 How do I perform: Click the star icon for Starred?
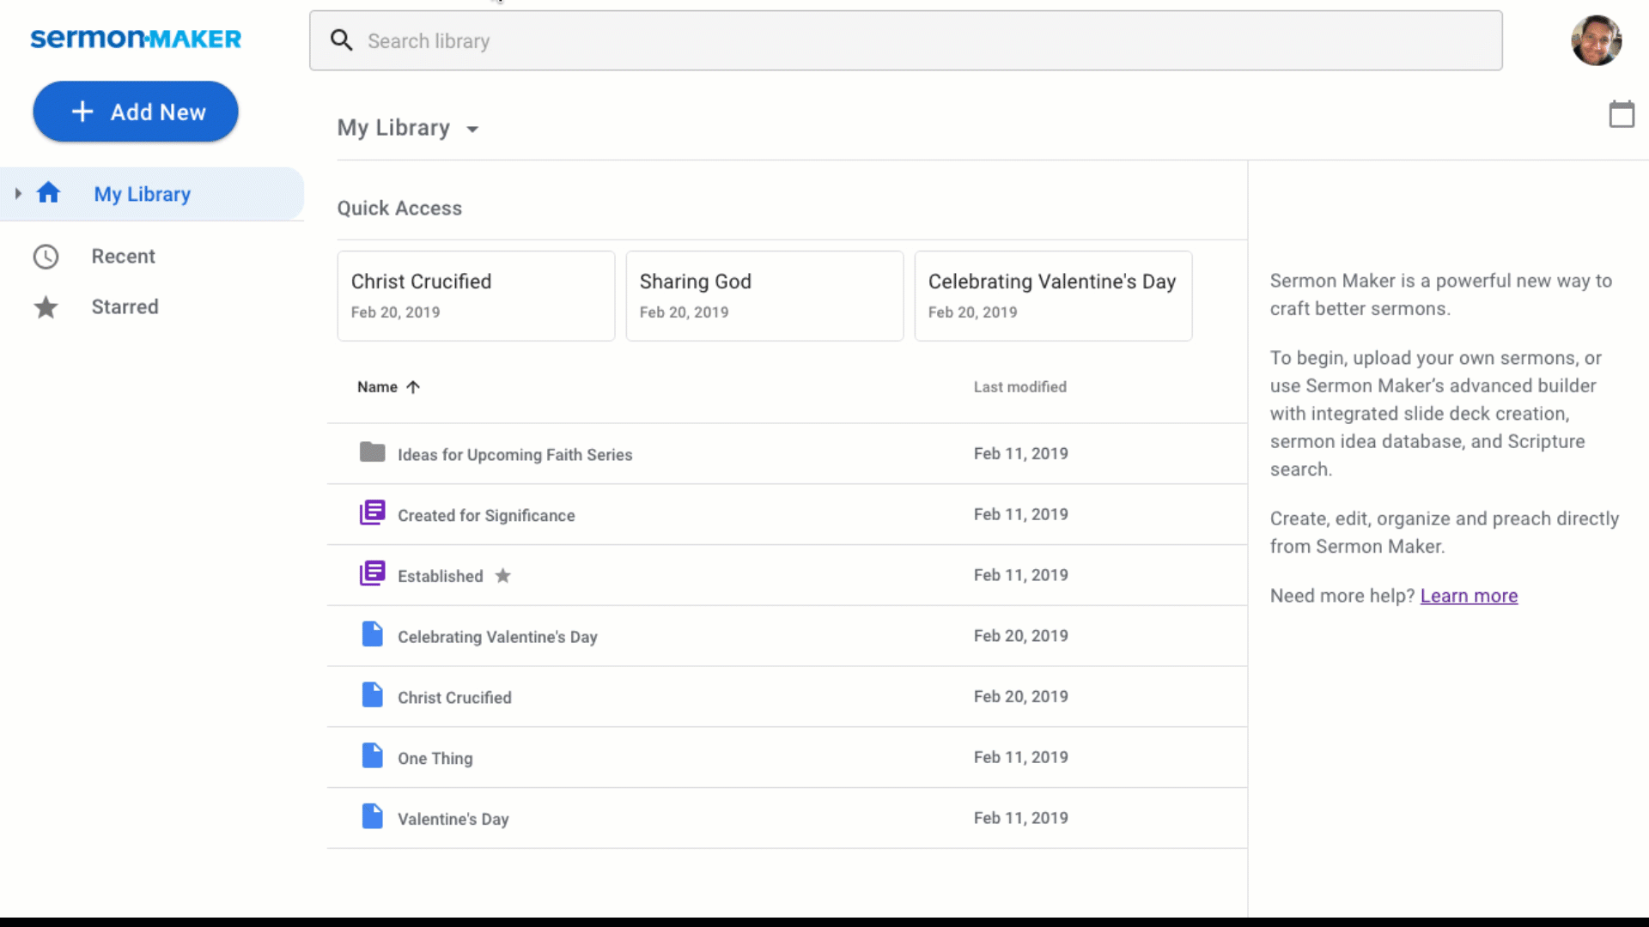46,307
